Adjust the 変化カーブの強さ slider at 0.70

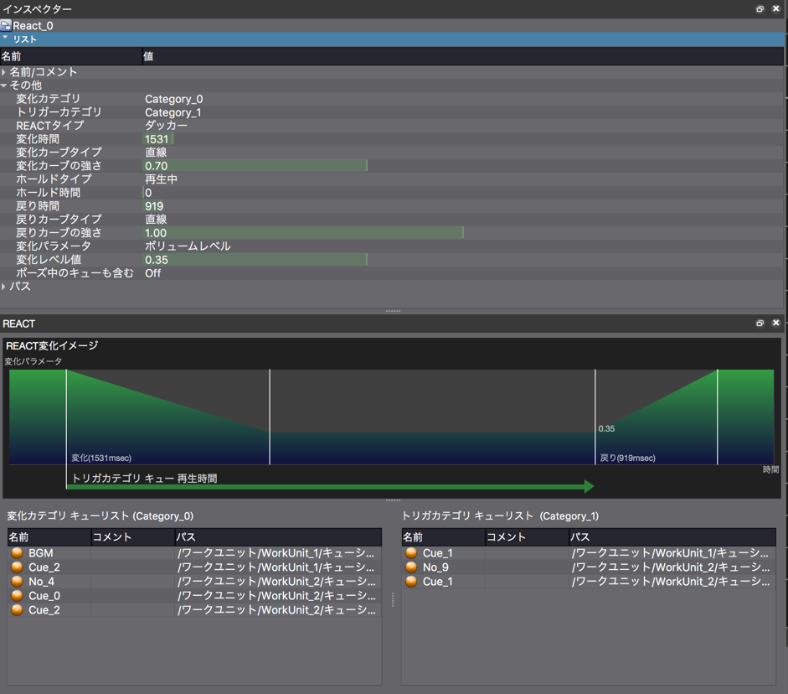click(255, 166)
